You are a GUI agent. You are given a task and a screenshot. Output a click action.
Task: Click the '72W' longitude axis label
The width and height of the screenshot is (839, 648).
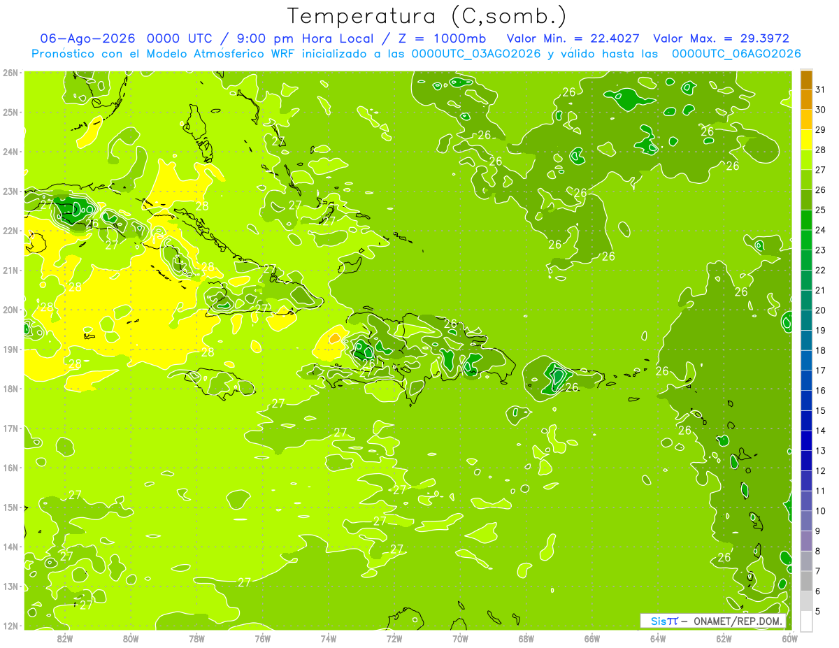click(394, 639)
